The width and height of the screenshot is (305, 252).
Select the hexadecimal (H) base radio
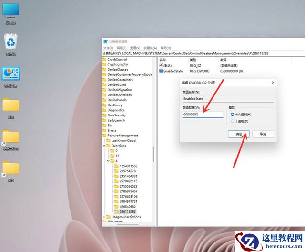coord(232,115)
